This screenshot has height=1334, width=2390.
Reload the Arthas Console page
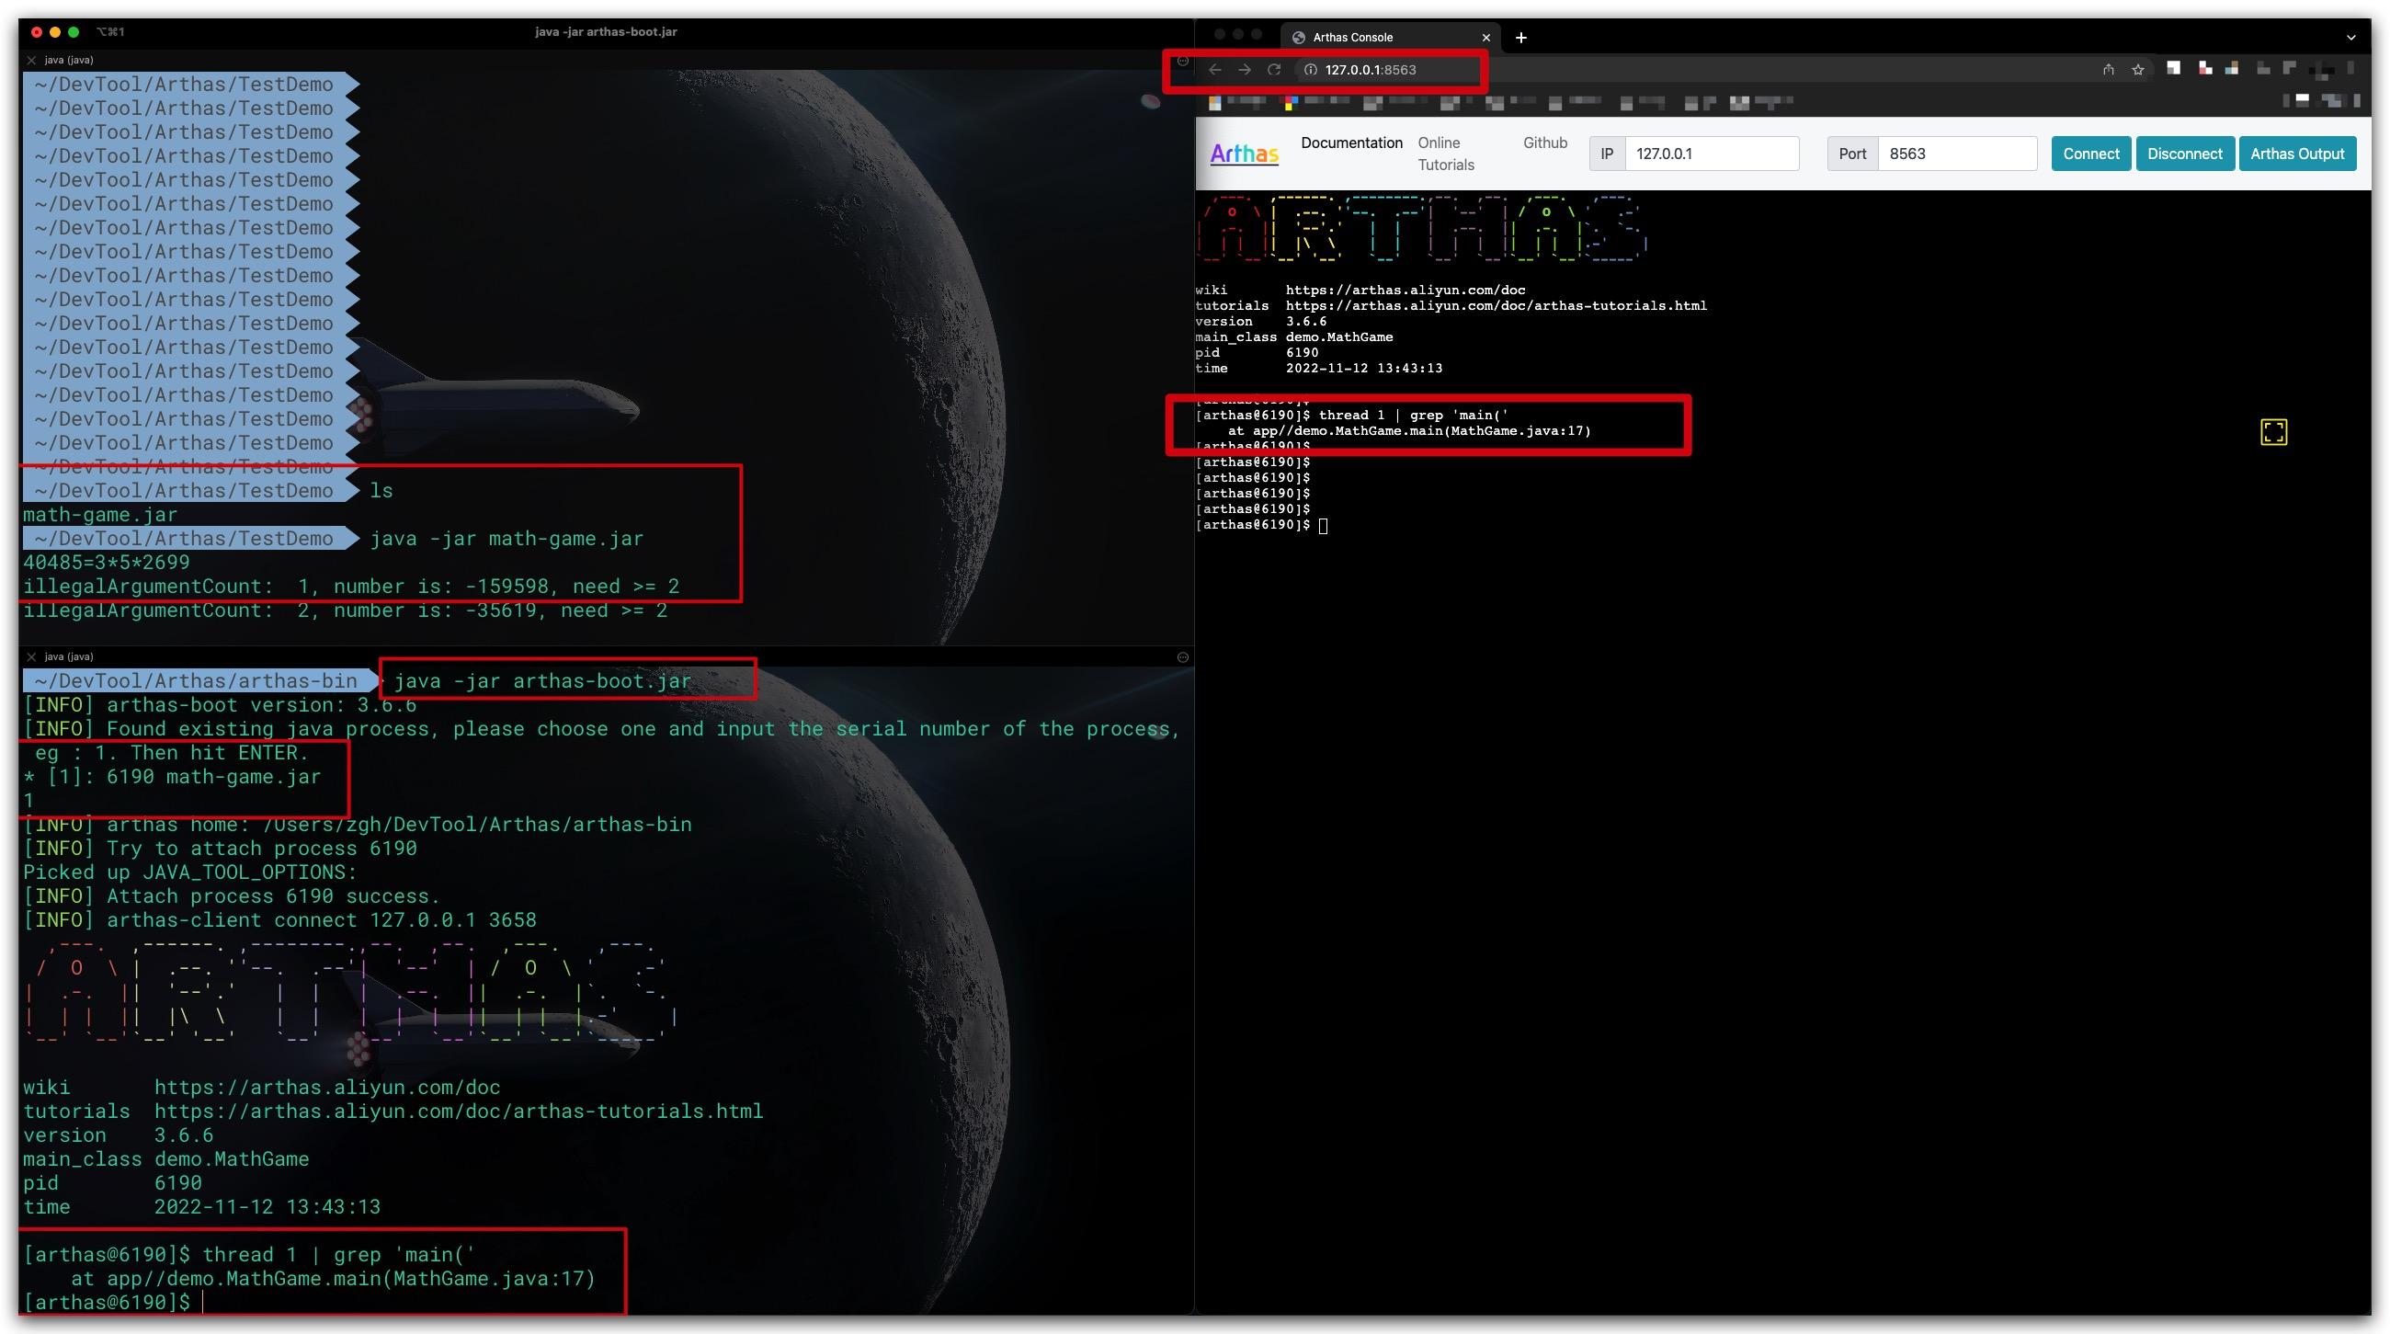[x=1274, y=70]
